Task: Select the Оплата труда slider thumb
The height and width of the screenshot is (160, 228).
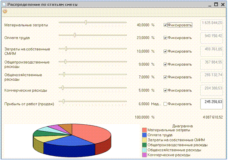Action: click(75, 35)
